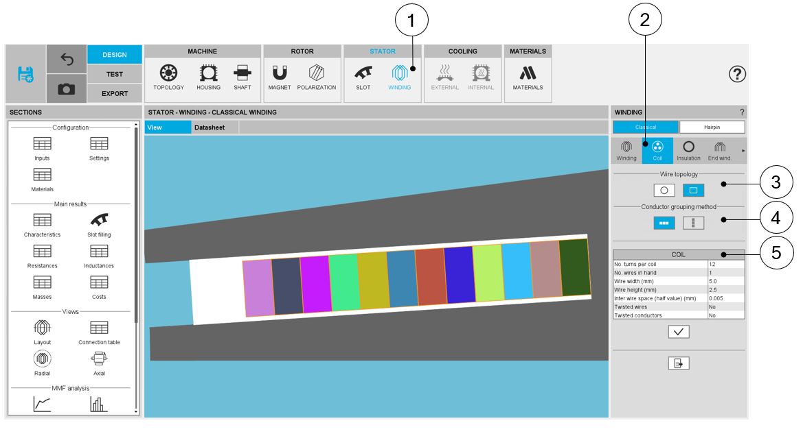Image resolution: width=803 pixels, height=436 pixels.
Task: Click the TEST mode button
Action: coord(115,74)
